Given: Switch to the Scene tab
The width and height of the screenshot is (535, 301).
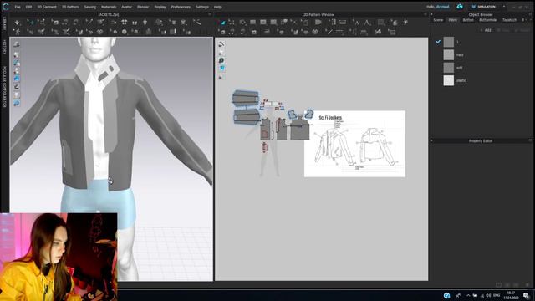Looking at the screenshot, I should tap(438, 20).
